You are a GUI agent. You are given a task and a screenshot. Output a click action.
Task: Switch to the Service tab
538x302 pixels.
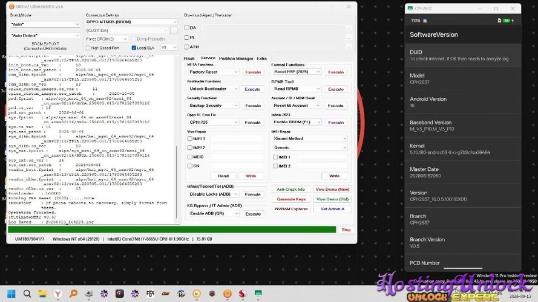click(x=208, y=58)
